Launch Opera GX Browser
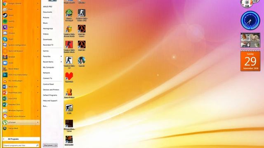Image resolution: width=264 pixels, height=148 pixels. point(21,51)
